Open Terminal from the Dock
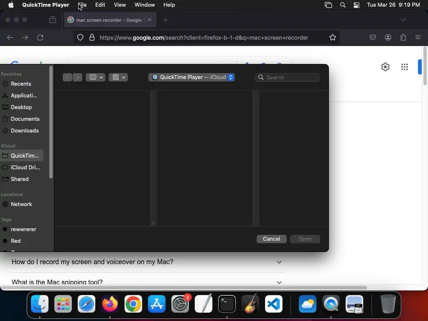Image resolution: width=428 pixels, height=321 pixels. [x=227, y=304]
